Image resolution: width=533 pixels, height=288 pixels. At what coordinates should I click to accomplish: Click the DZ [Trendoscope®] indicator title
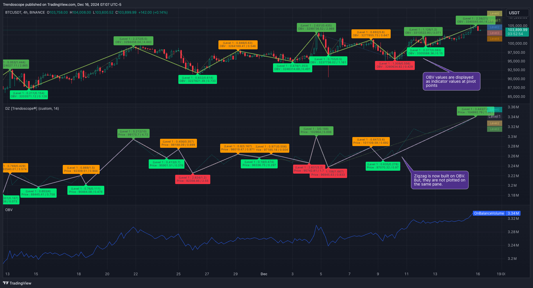[x=32, y=109]
